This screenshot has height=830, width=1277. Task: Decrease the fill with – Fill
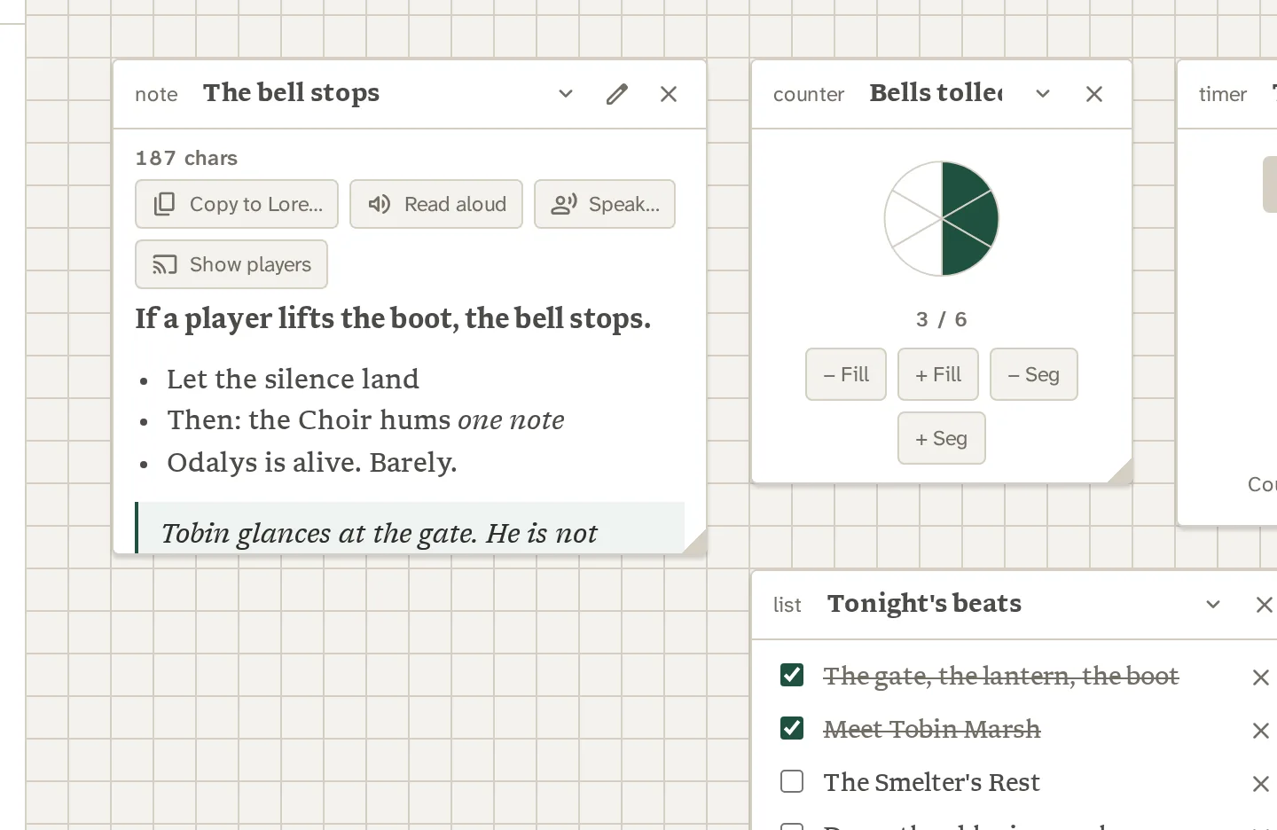[846, 374]
